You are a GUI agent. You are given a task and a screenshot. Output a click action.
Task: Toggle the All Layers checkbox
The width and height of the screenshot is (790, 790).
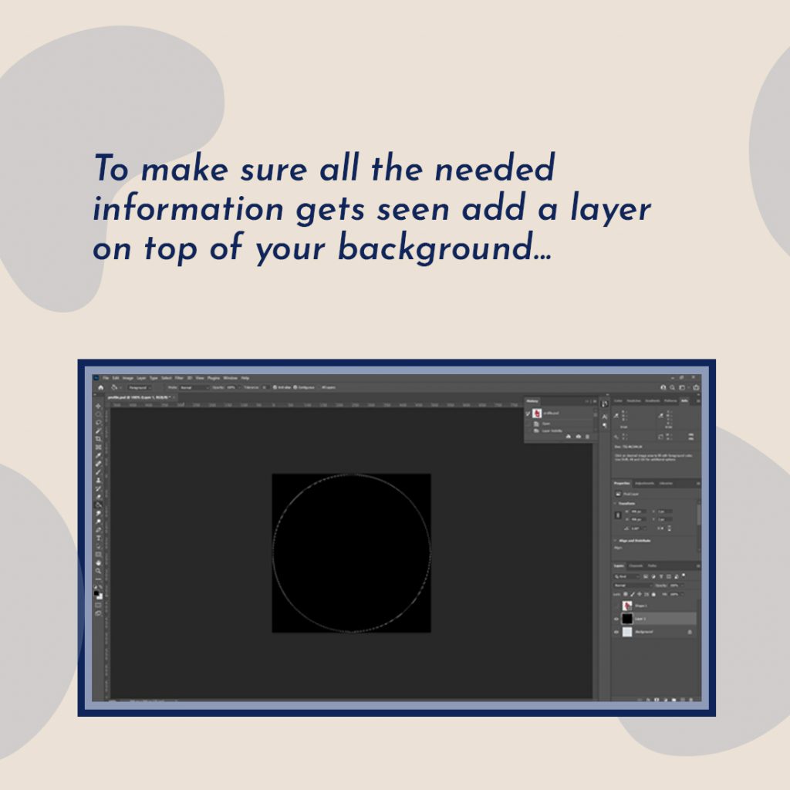pyautogui.click(x=319, y=387)
